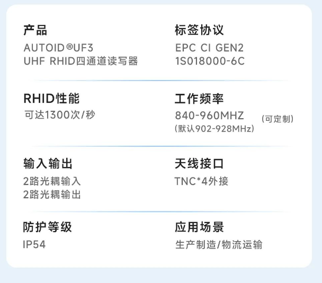Select the TNC*4外接 antenna text
322x283 pixels.
(201, 181)
